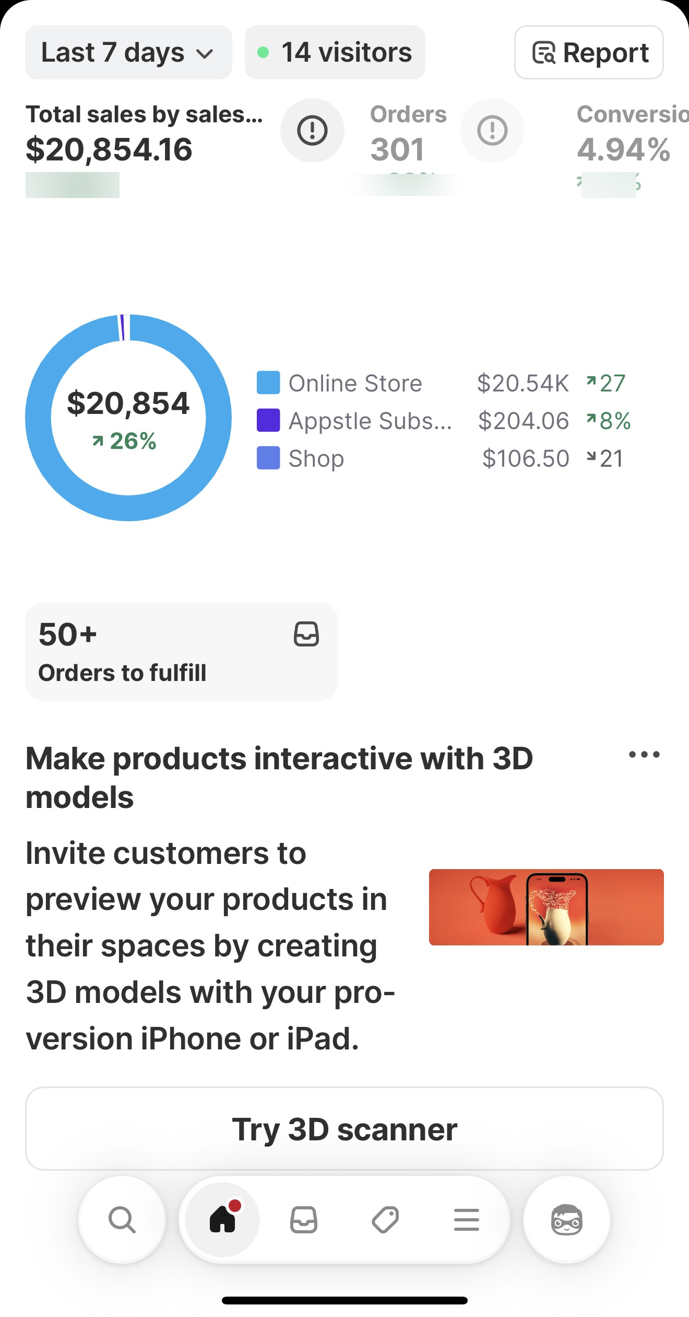This screenshot has height=1317, width=689.
Task: Tap the alert icon beside Total sales
Action: [312, 130]
